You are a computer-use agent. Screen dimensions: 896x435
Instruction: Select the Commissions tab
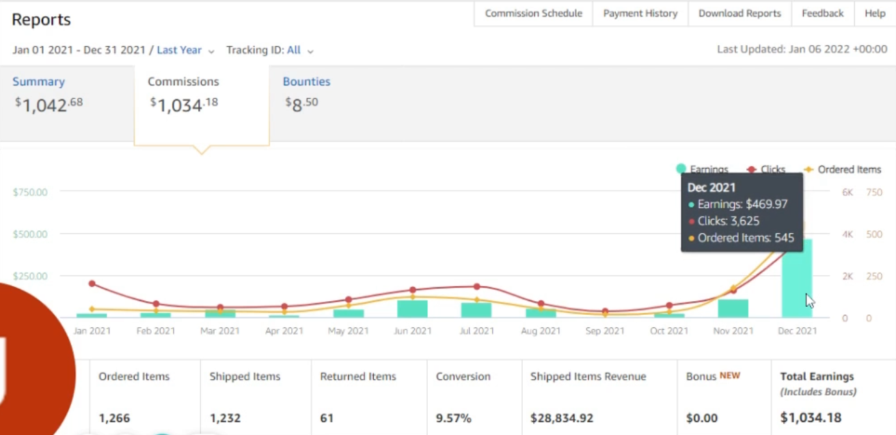click(x=202, y=104)
